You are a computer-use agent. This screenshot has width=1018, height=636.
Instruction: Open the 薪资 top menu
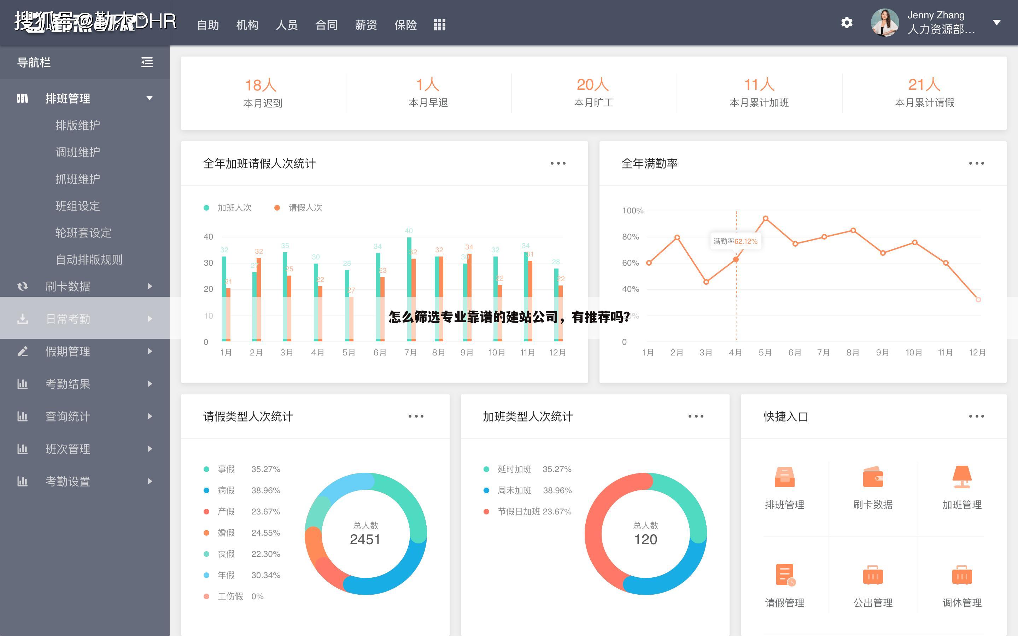pos(366,25)
